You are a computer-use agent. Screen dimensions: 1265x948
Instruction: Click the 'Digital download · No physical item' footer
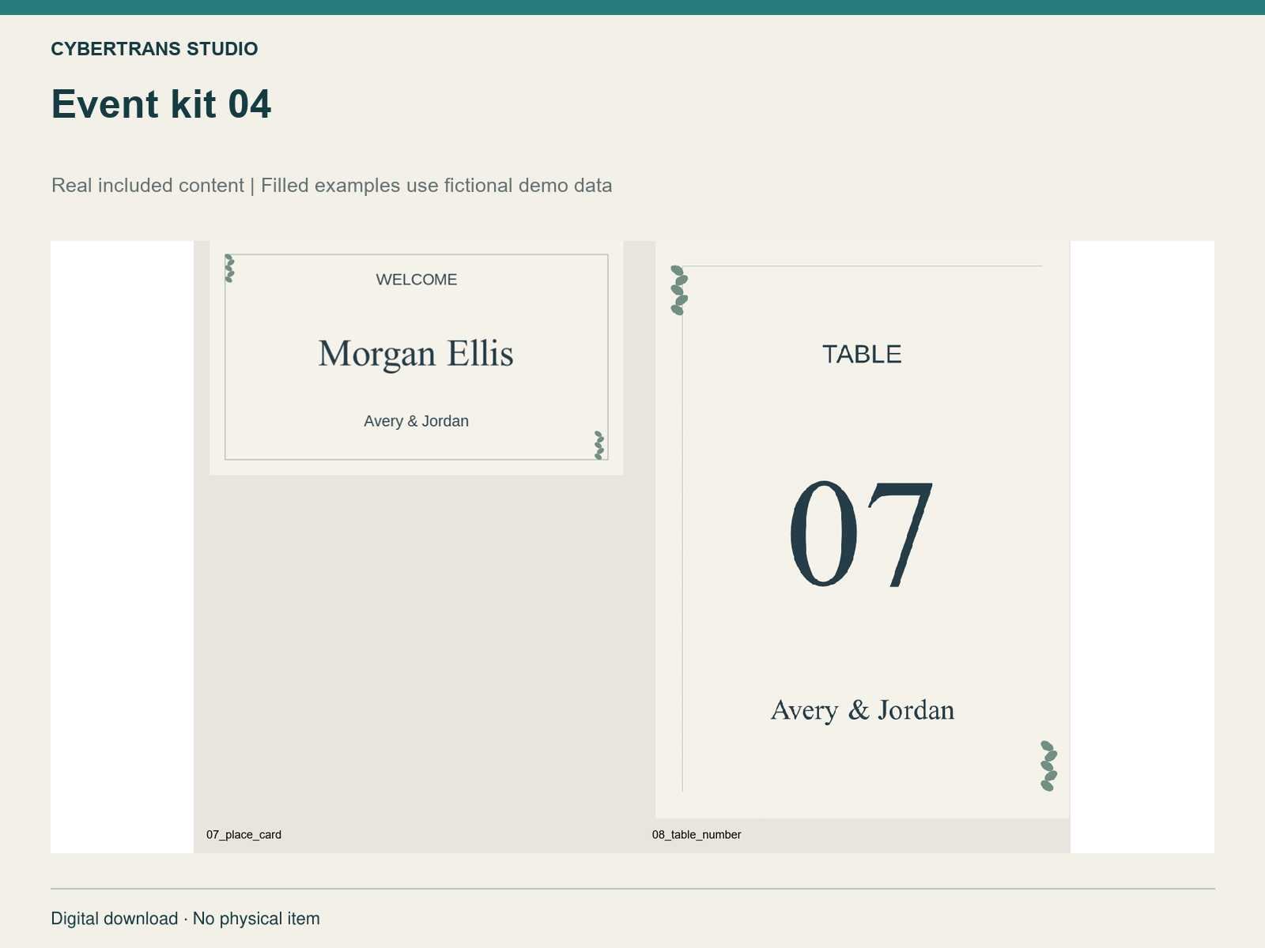point(186,919)
